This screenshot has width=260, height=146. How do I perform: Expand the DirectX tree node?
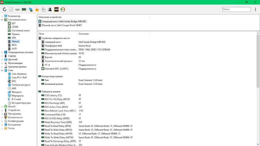[x=2, y=107]
